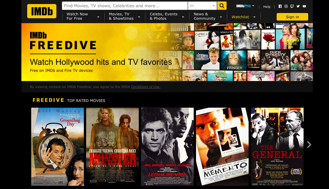This screenshot has height=189, width=329.
Task: Open the Watchlist link
Action: [240, 17]
